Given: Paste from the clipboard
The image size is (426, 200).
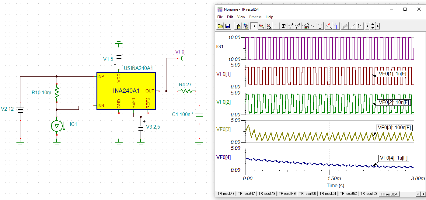Looking at the screenshot, I should tap(245, 26).
